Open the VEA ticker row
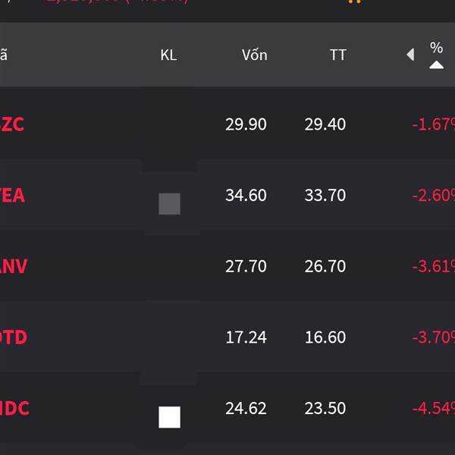The height and width of the screenshot is (455, 455). coord(13,196)
